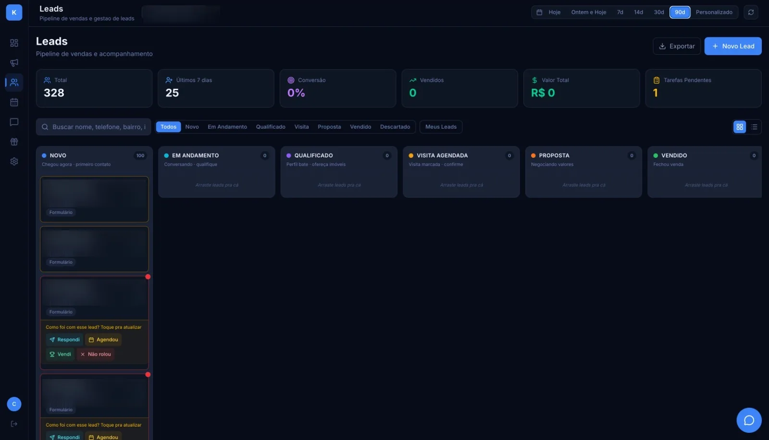Select the leads people icon in sidebar
Screen dimensions: 769x440
point(14,83)
